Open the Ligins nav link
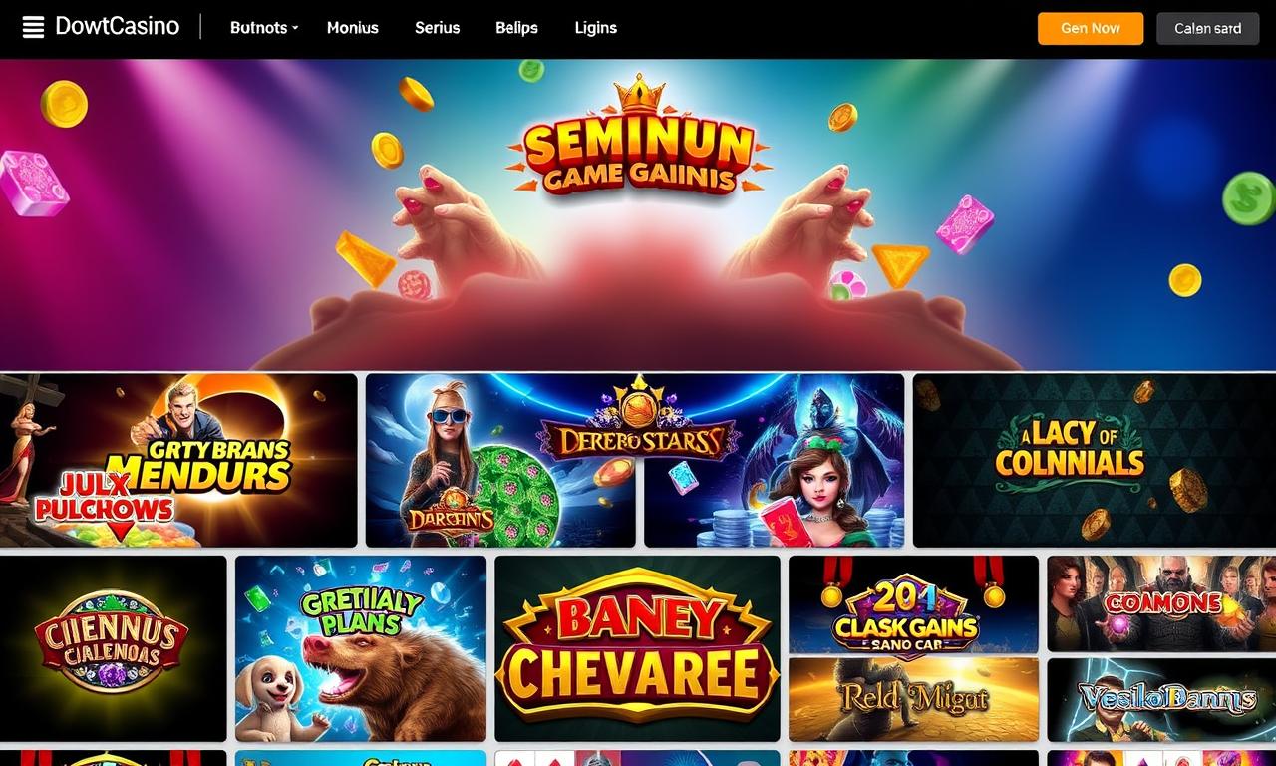The width and height of the screenshot is (1276, 766). pyautogui.click(x=596, y=28)
